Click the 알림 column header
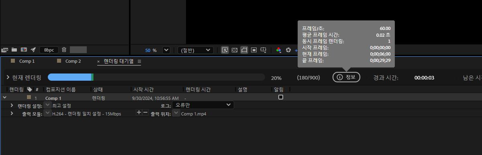This screenshot has height=155, width=482. [278, 89]
